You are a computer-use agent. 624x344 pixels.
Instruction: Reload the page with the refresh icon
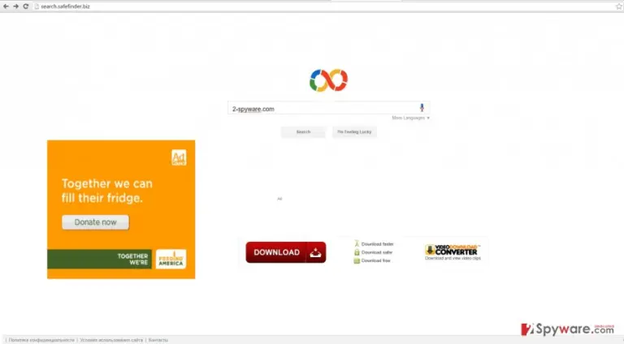coord(26,6)
